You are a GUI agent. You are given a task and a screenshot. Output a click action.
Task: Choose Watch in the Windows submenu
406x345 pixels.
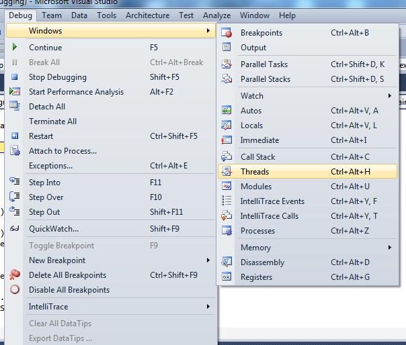[308, 96]
